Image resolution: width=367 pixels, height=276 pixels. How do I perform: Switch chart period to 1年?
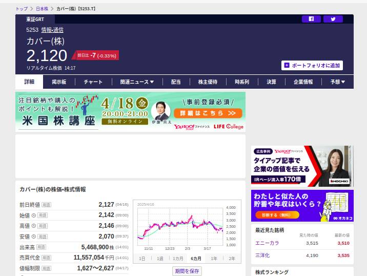tap(214, 259)
